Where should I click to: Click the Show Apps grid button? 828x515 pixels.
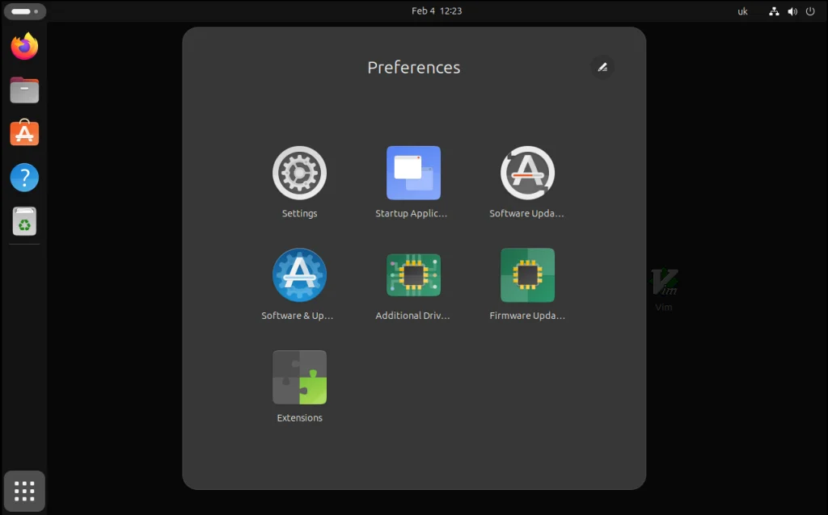[24, 491]
